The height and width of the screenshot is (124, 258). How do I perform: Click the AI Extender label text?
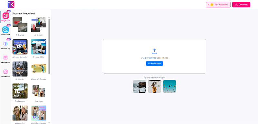coord(20,79)
